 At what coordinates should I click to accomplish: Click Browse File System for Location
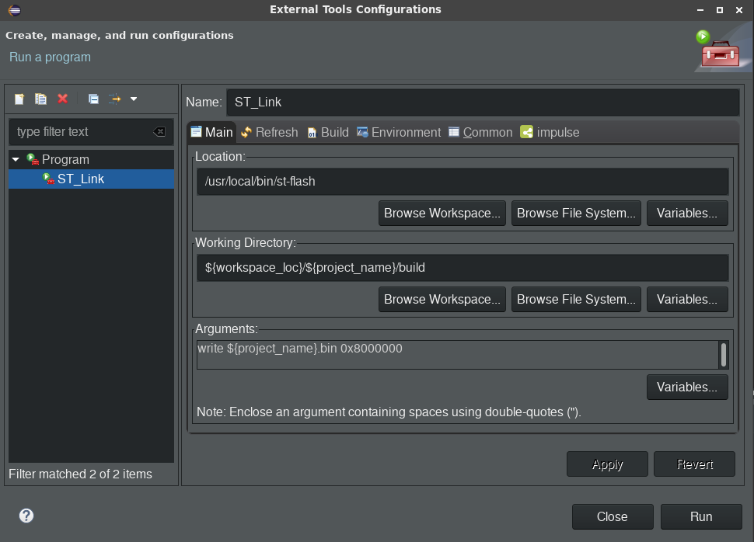pos(575,213)
